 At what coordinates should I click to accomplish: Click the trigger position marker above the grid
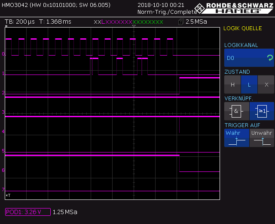point(134,26)
